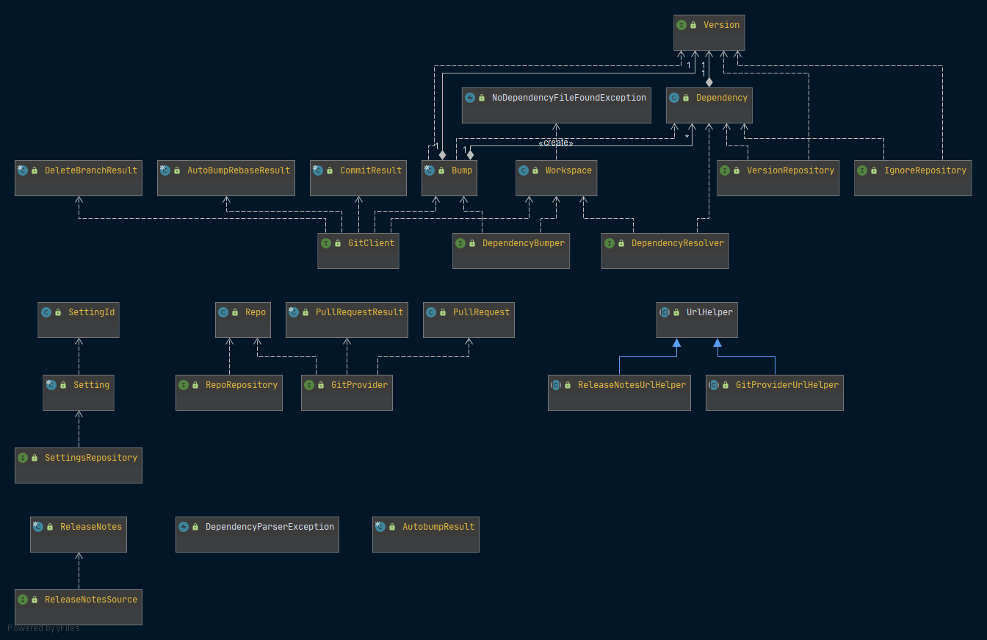Click the class icon on SettingId

click(46, 312)
